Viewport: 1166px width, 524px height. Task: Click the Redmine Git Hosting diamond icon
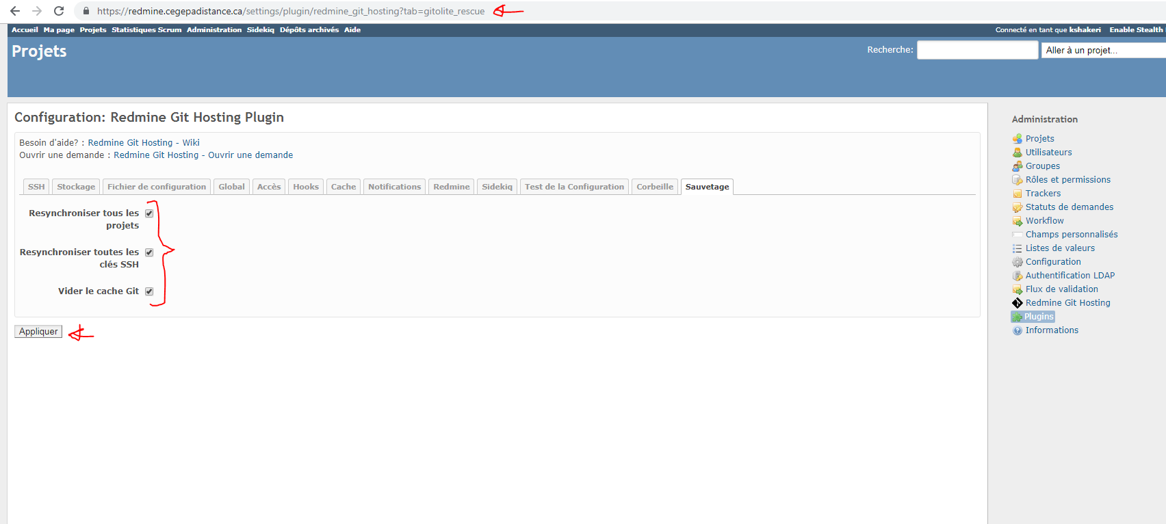click(x=1018, y=303)
